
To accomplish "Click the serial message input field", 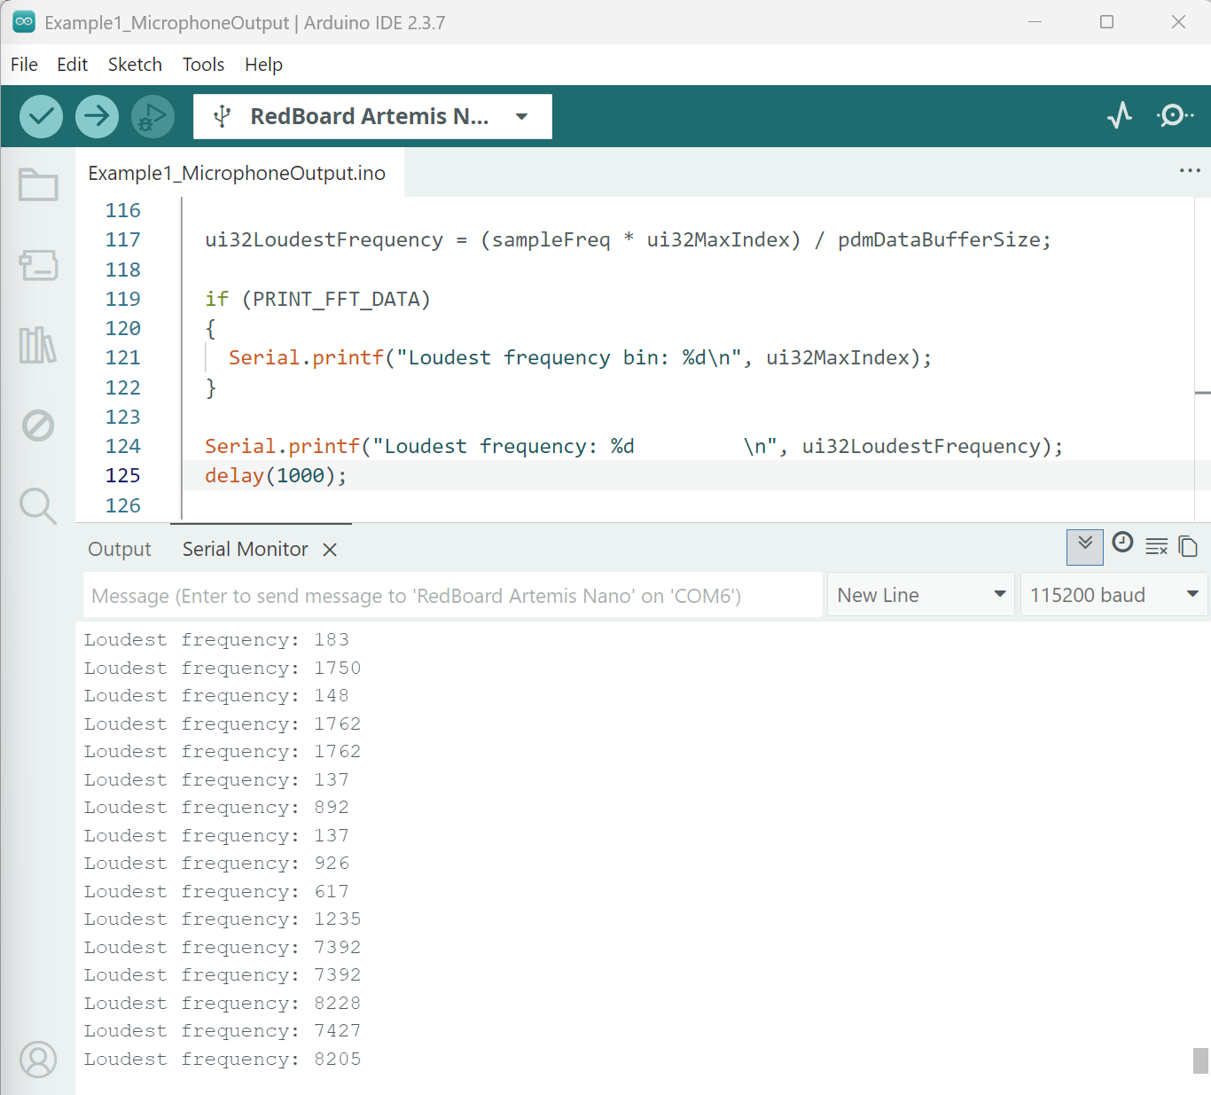I will coord(452,596).
